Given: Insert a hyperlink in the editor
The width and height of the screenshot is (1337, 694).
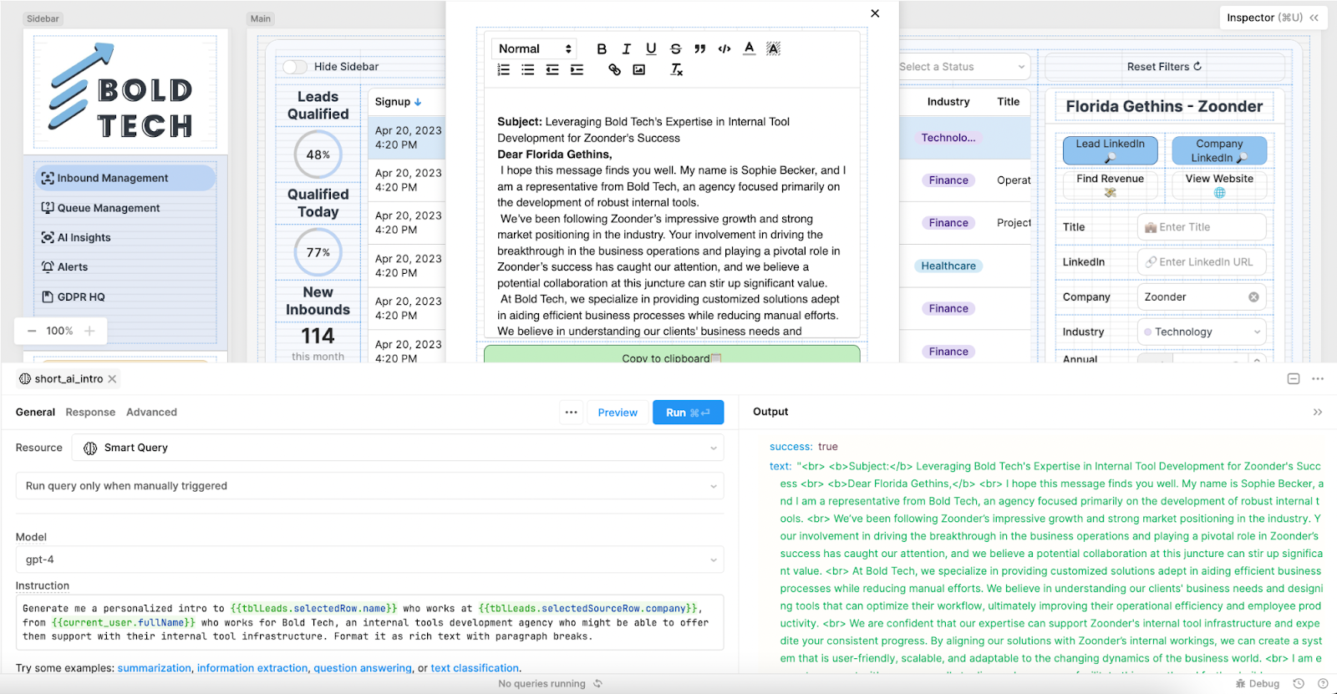Looking at the screenshot, I should (x=614, y=70).
